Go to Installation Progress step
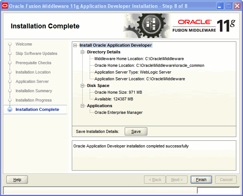The image size is (243, 196). pyautogui.click(x=33, y=100)
